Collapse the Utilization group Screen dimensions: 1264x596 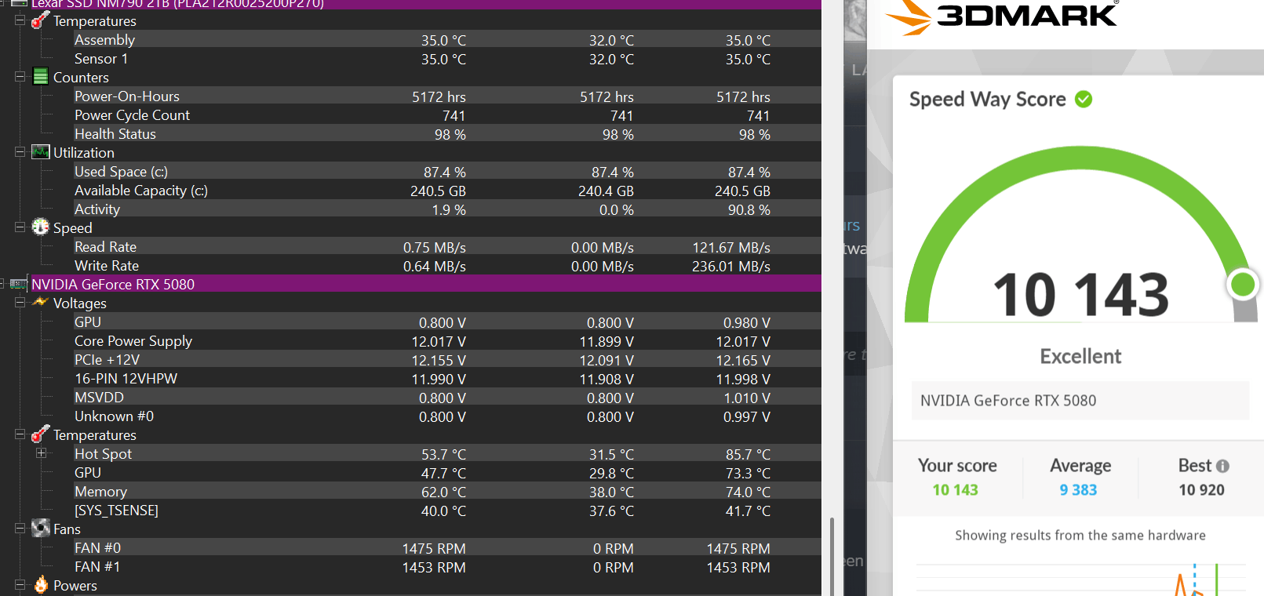click(20, 152)
